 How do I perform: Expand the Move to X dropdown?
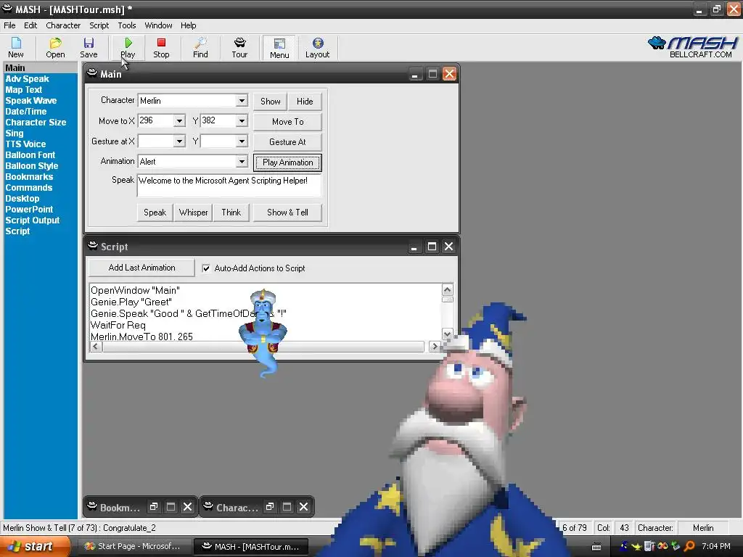(179, 121)
